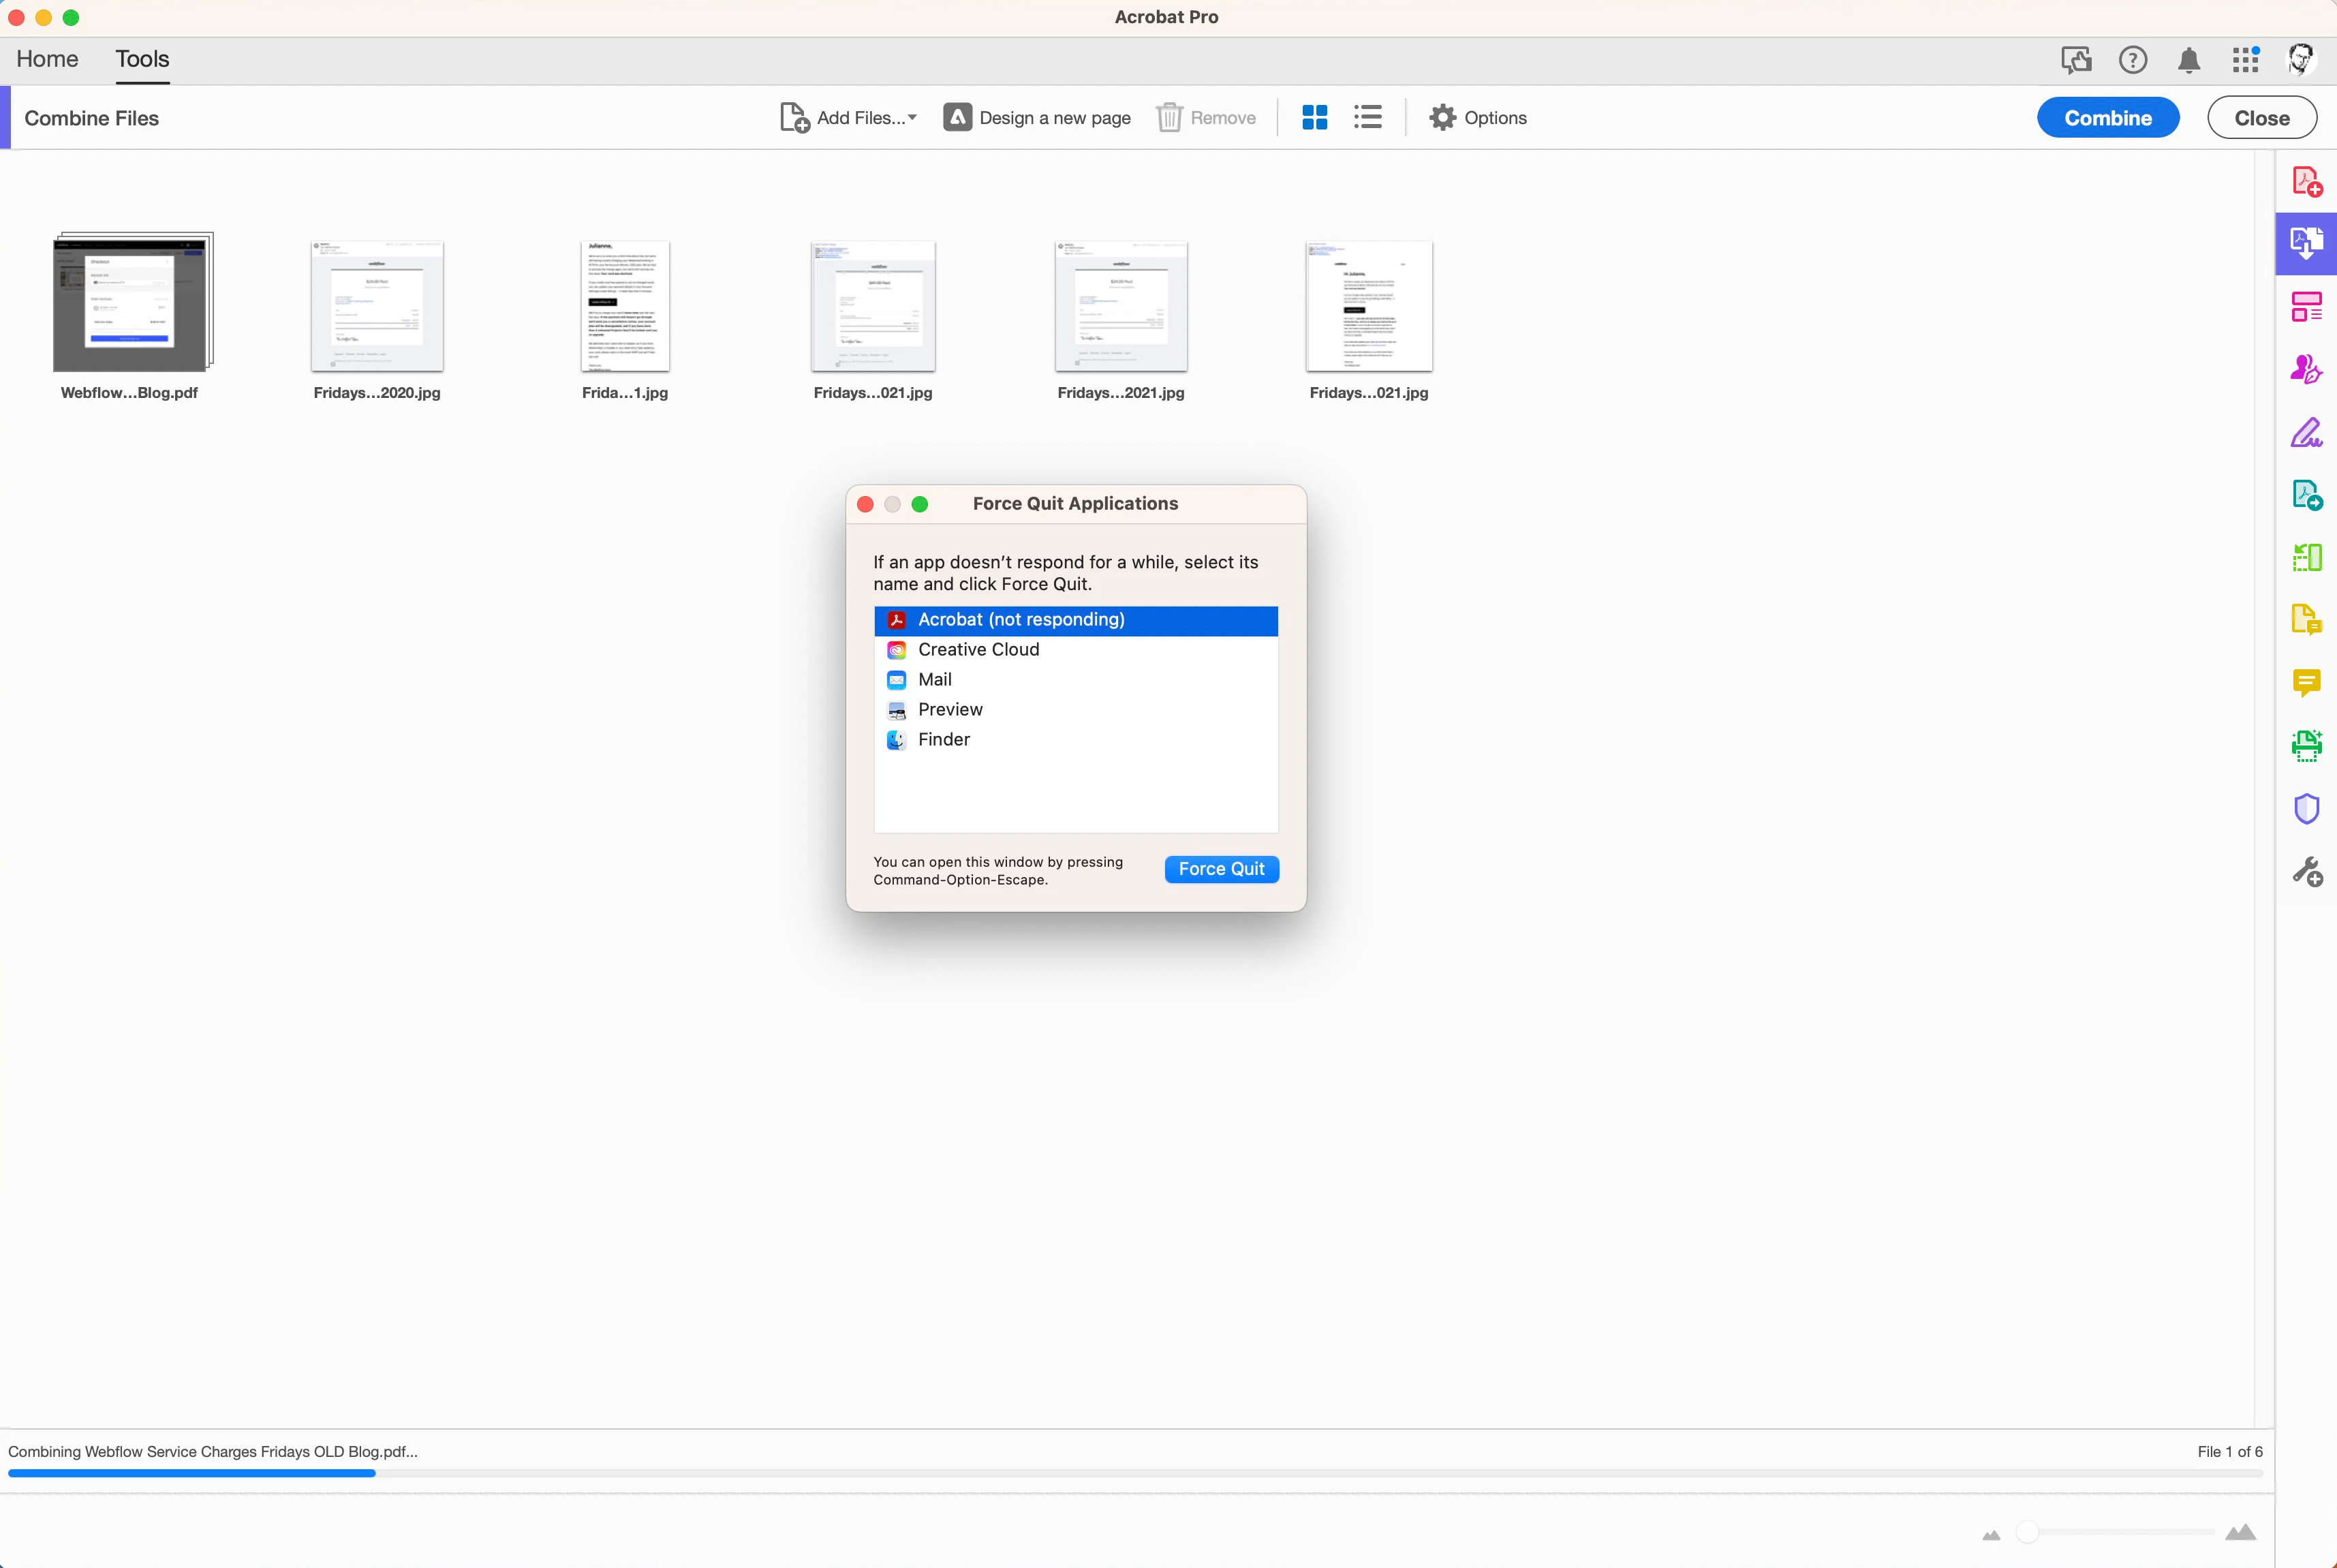The width and height of the screenshot is (2337, 1568).
Task: Open the Help question mark icon
Action: point(2132,60)
